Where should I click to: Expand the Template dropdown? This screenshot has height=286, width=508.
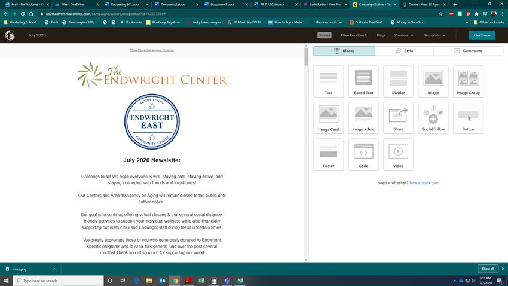click(434, 35)
